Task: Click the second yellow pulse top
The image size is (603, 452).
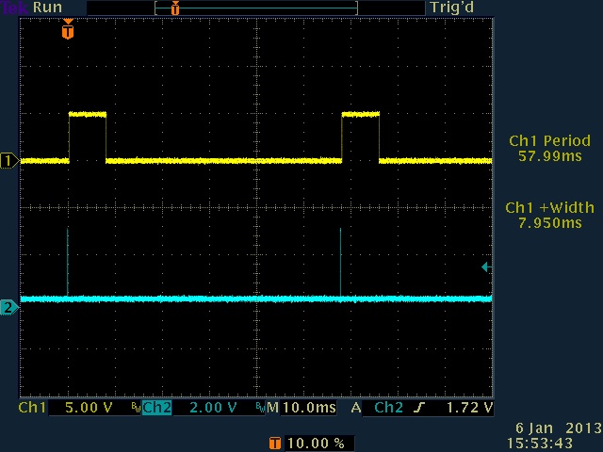Action: (361, 114)
